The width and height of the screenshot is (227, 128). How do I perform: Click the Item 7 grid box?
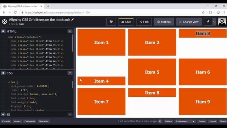101,102
